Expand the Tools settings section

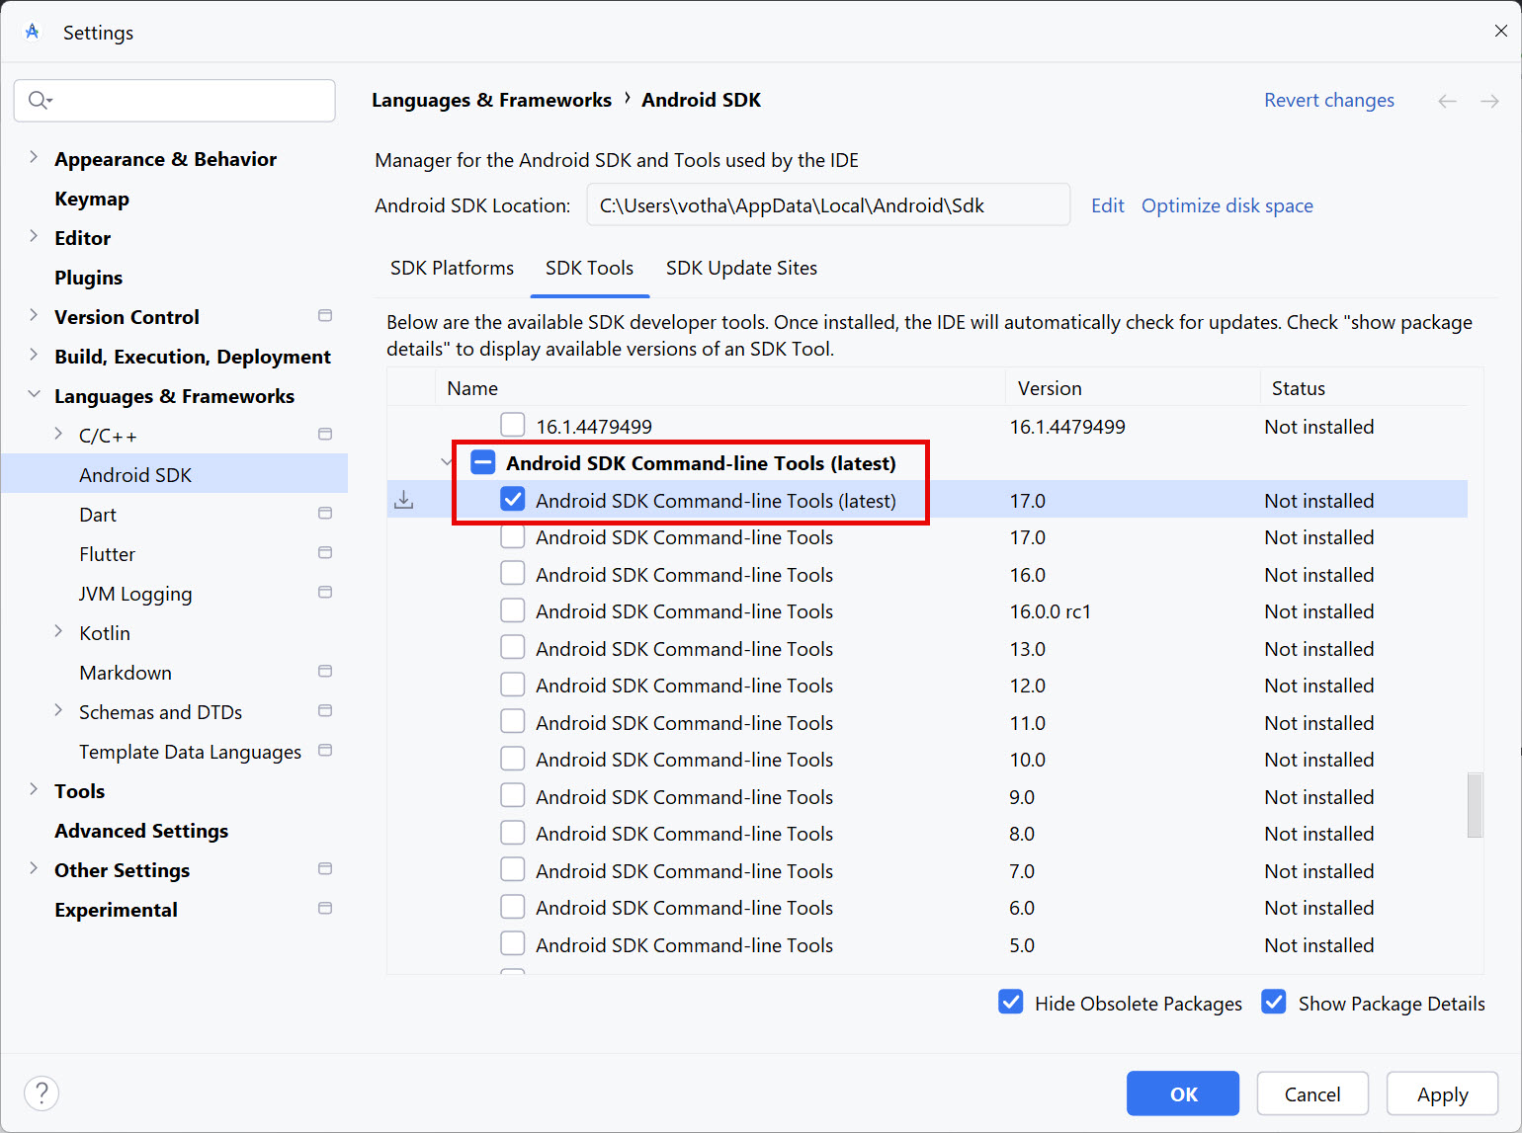click(34, 789)
